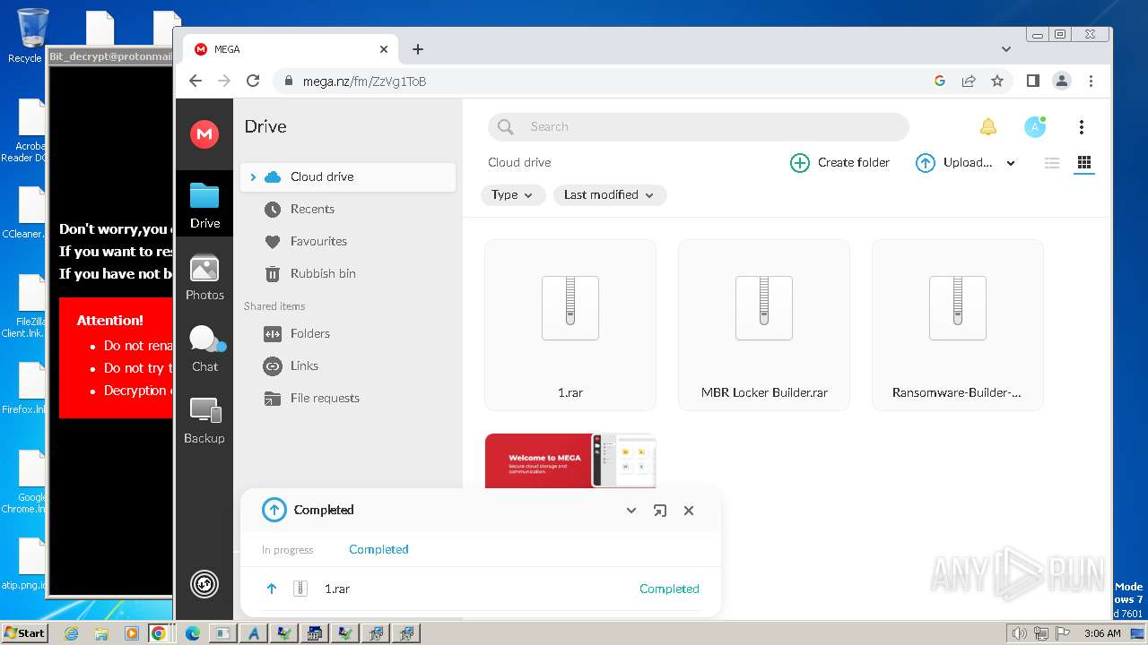
Task: Click the taskbar clock showing 3:06 AM
Action: [x=1102, y=633]
